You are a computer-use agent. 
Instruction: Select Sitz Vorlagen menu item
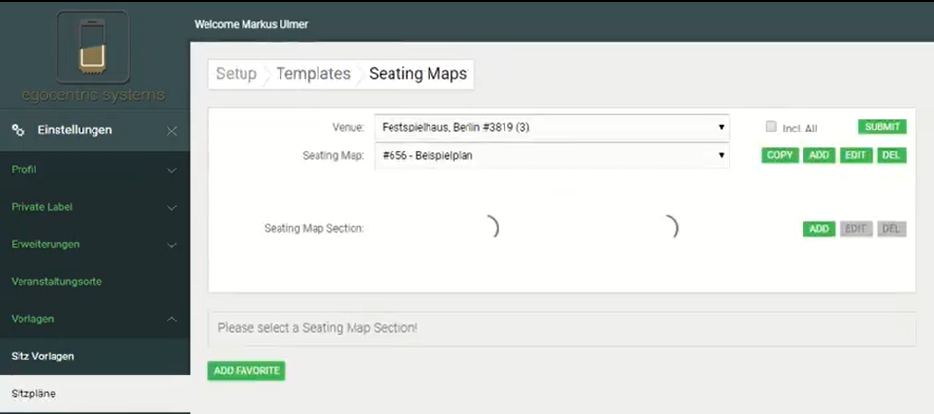coord(43,356)
